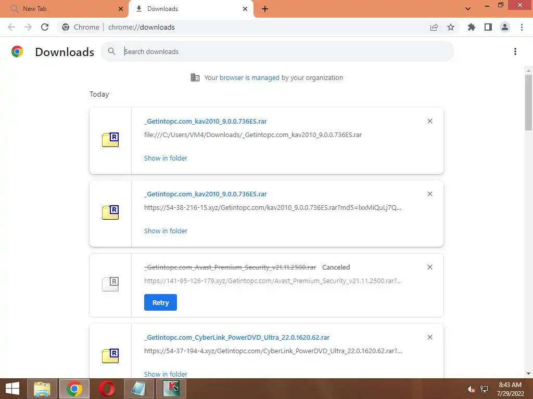Click the browser forward arrow
The height and width of the screenshot is (399, 533).
pyautogui.click(x=28, y=27)
